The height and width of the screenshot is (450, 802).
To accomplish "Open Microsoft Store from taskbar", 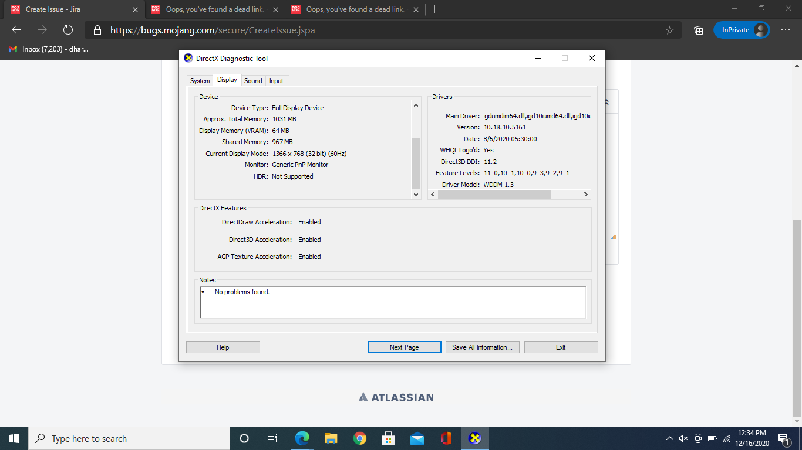I will pyautogui.click(x=389, y=438).
